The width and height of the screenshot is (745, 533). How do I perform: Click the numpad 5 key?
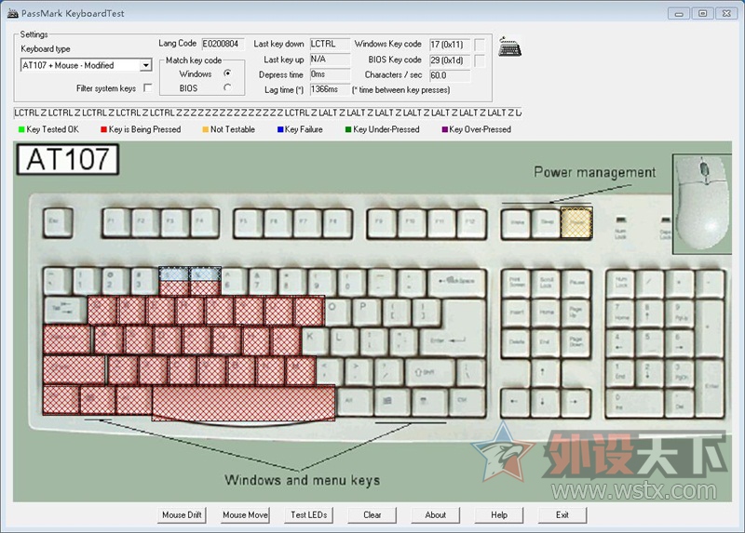pos(650,342)
